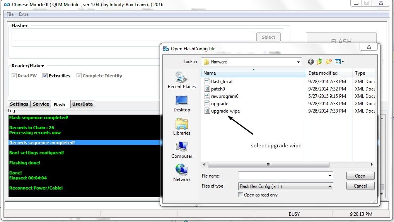Toggle the Extra files checkbox
This screenshot has width=394, height=222.
[x=45, y=76]
